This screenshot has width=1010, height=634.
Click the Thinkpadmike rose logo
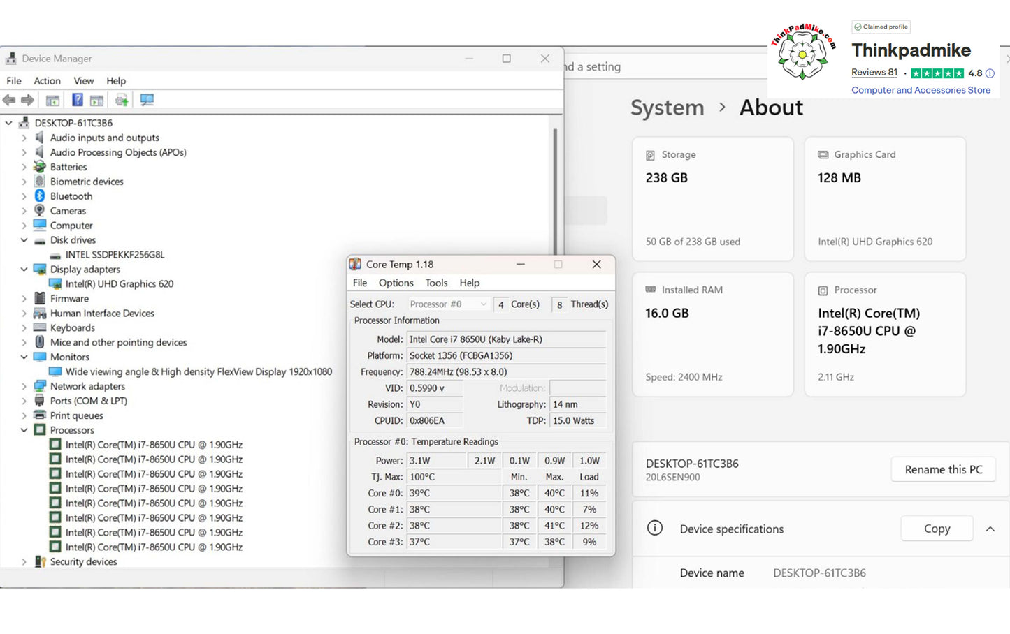click(804, 53)
